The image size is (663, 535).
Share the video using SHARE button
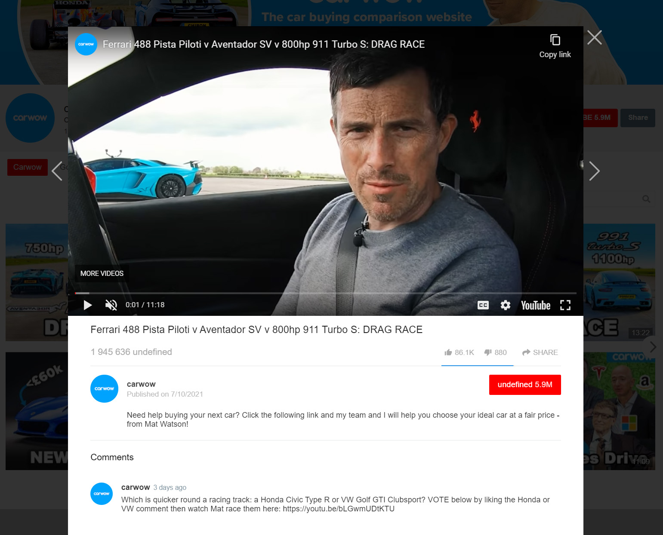click(540, 352)
